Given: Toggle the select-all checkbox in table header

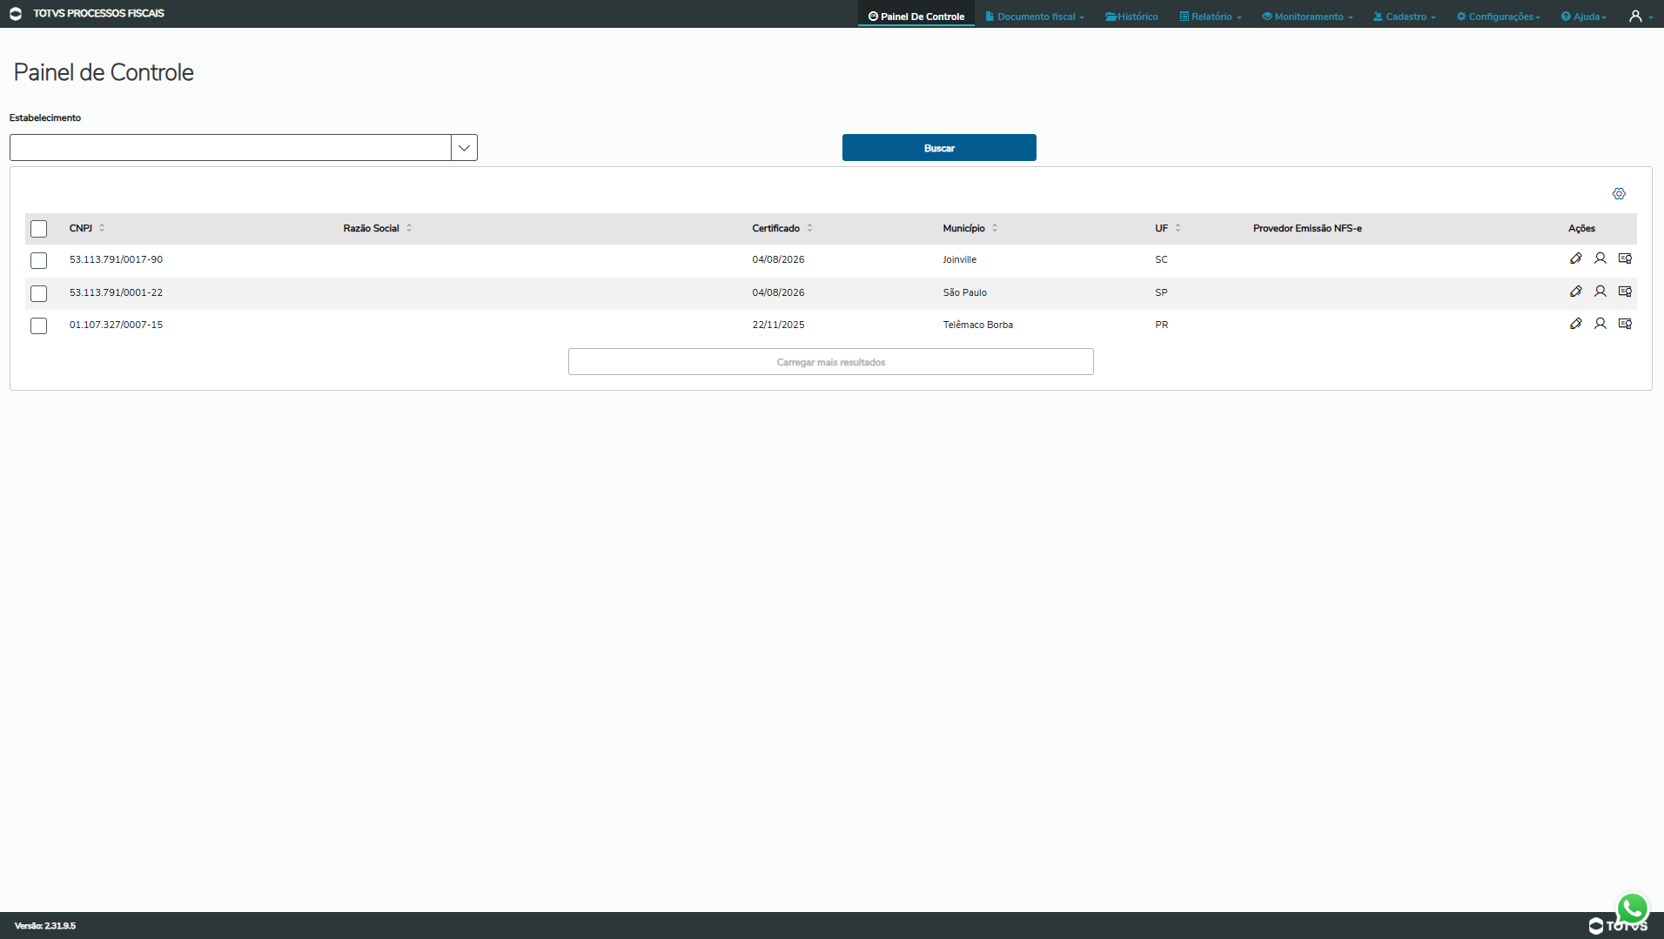Looking at the screenshot, I should click(38, 229).
